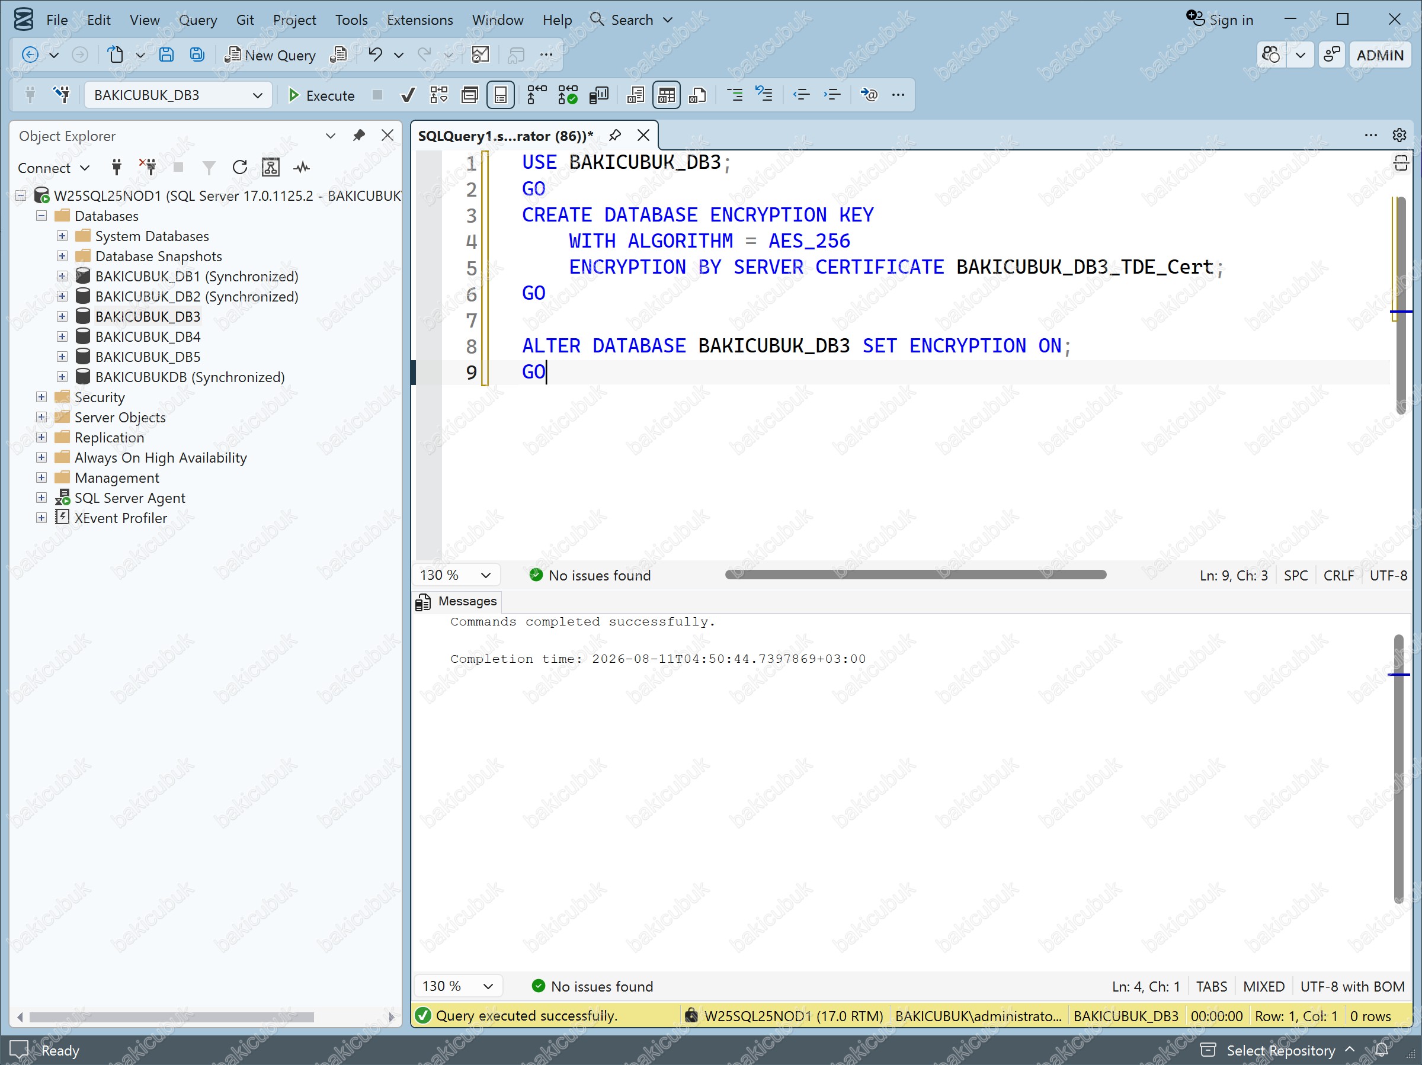Image resolution: width=1422 pixels, height=1065 pixels.
Task: Click Connect Object Explorer plug icon
Action: click(116, 168)
